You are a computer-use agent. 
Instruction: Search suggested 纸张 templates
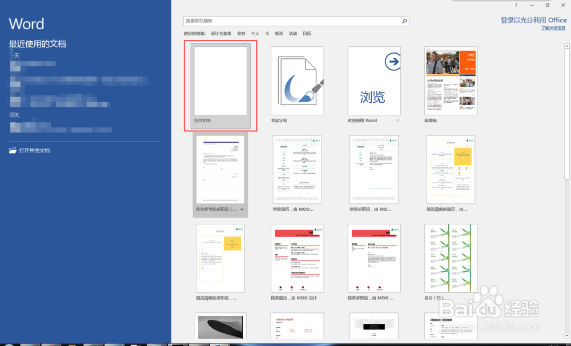[279, 34]
